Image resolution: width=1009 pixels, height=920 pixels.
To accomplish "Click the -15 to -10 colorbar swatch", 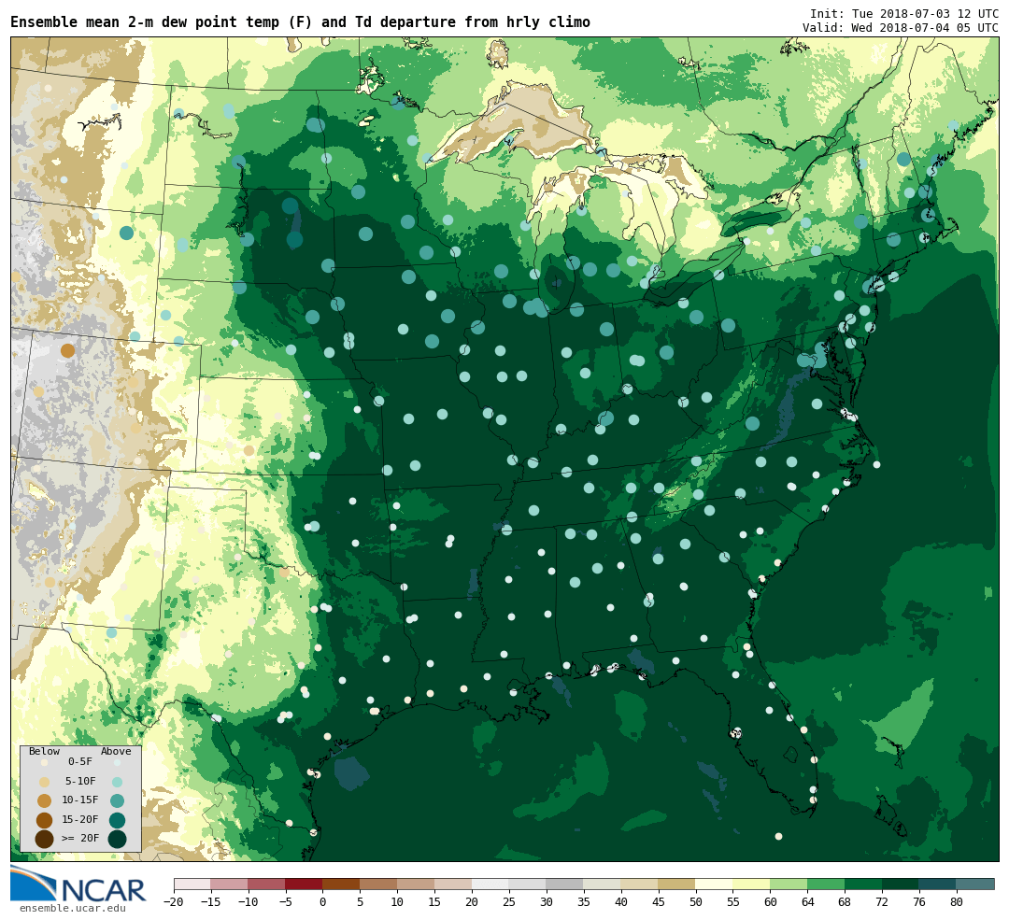I will [230, 884].
